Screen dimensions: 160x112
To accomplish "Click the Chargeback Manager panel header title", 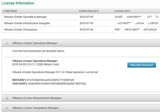I will tap(35, 108).
